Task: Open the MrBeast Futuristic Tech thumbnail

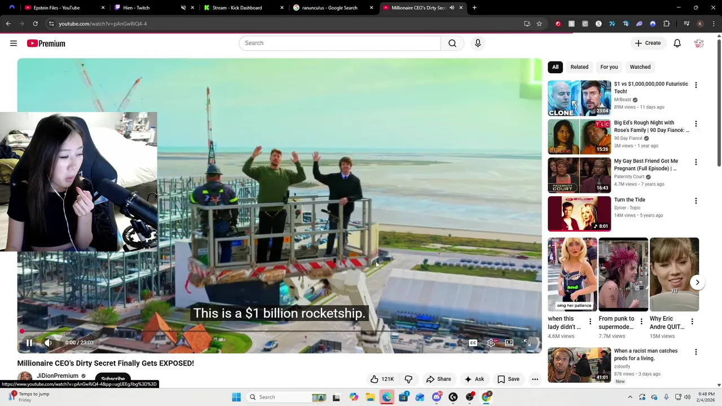Action: point(579,98)
